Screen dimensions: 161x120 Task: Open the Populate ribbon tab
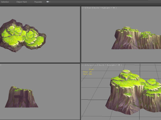(38, 2)
